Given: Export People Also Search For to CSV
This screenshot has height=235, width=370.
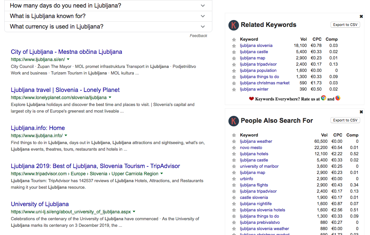Looking at the screenshot, I should pos(345,120).
